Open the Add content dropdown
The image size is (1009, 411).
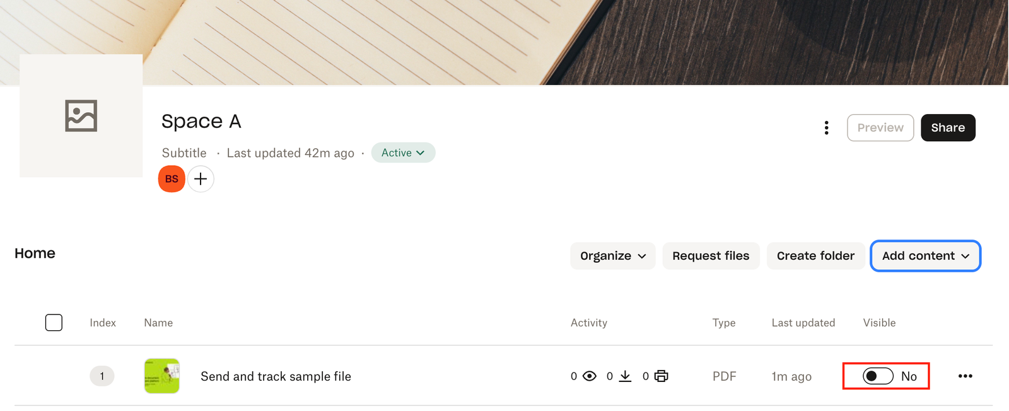pos(925,256)
